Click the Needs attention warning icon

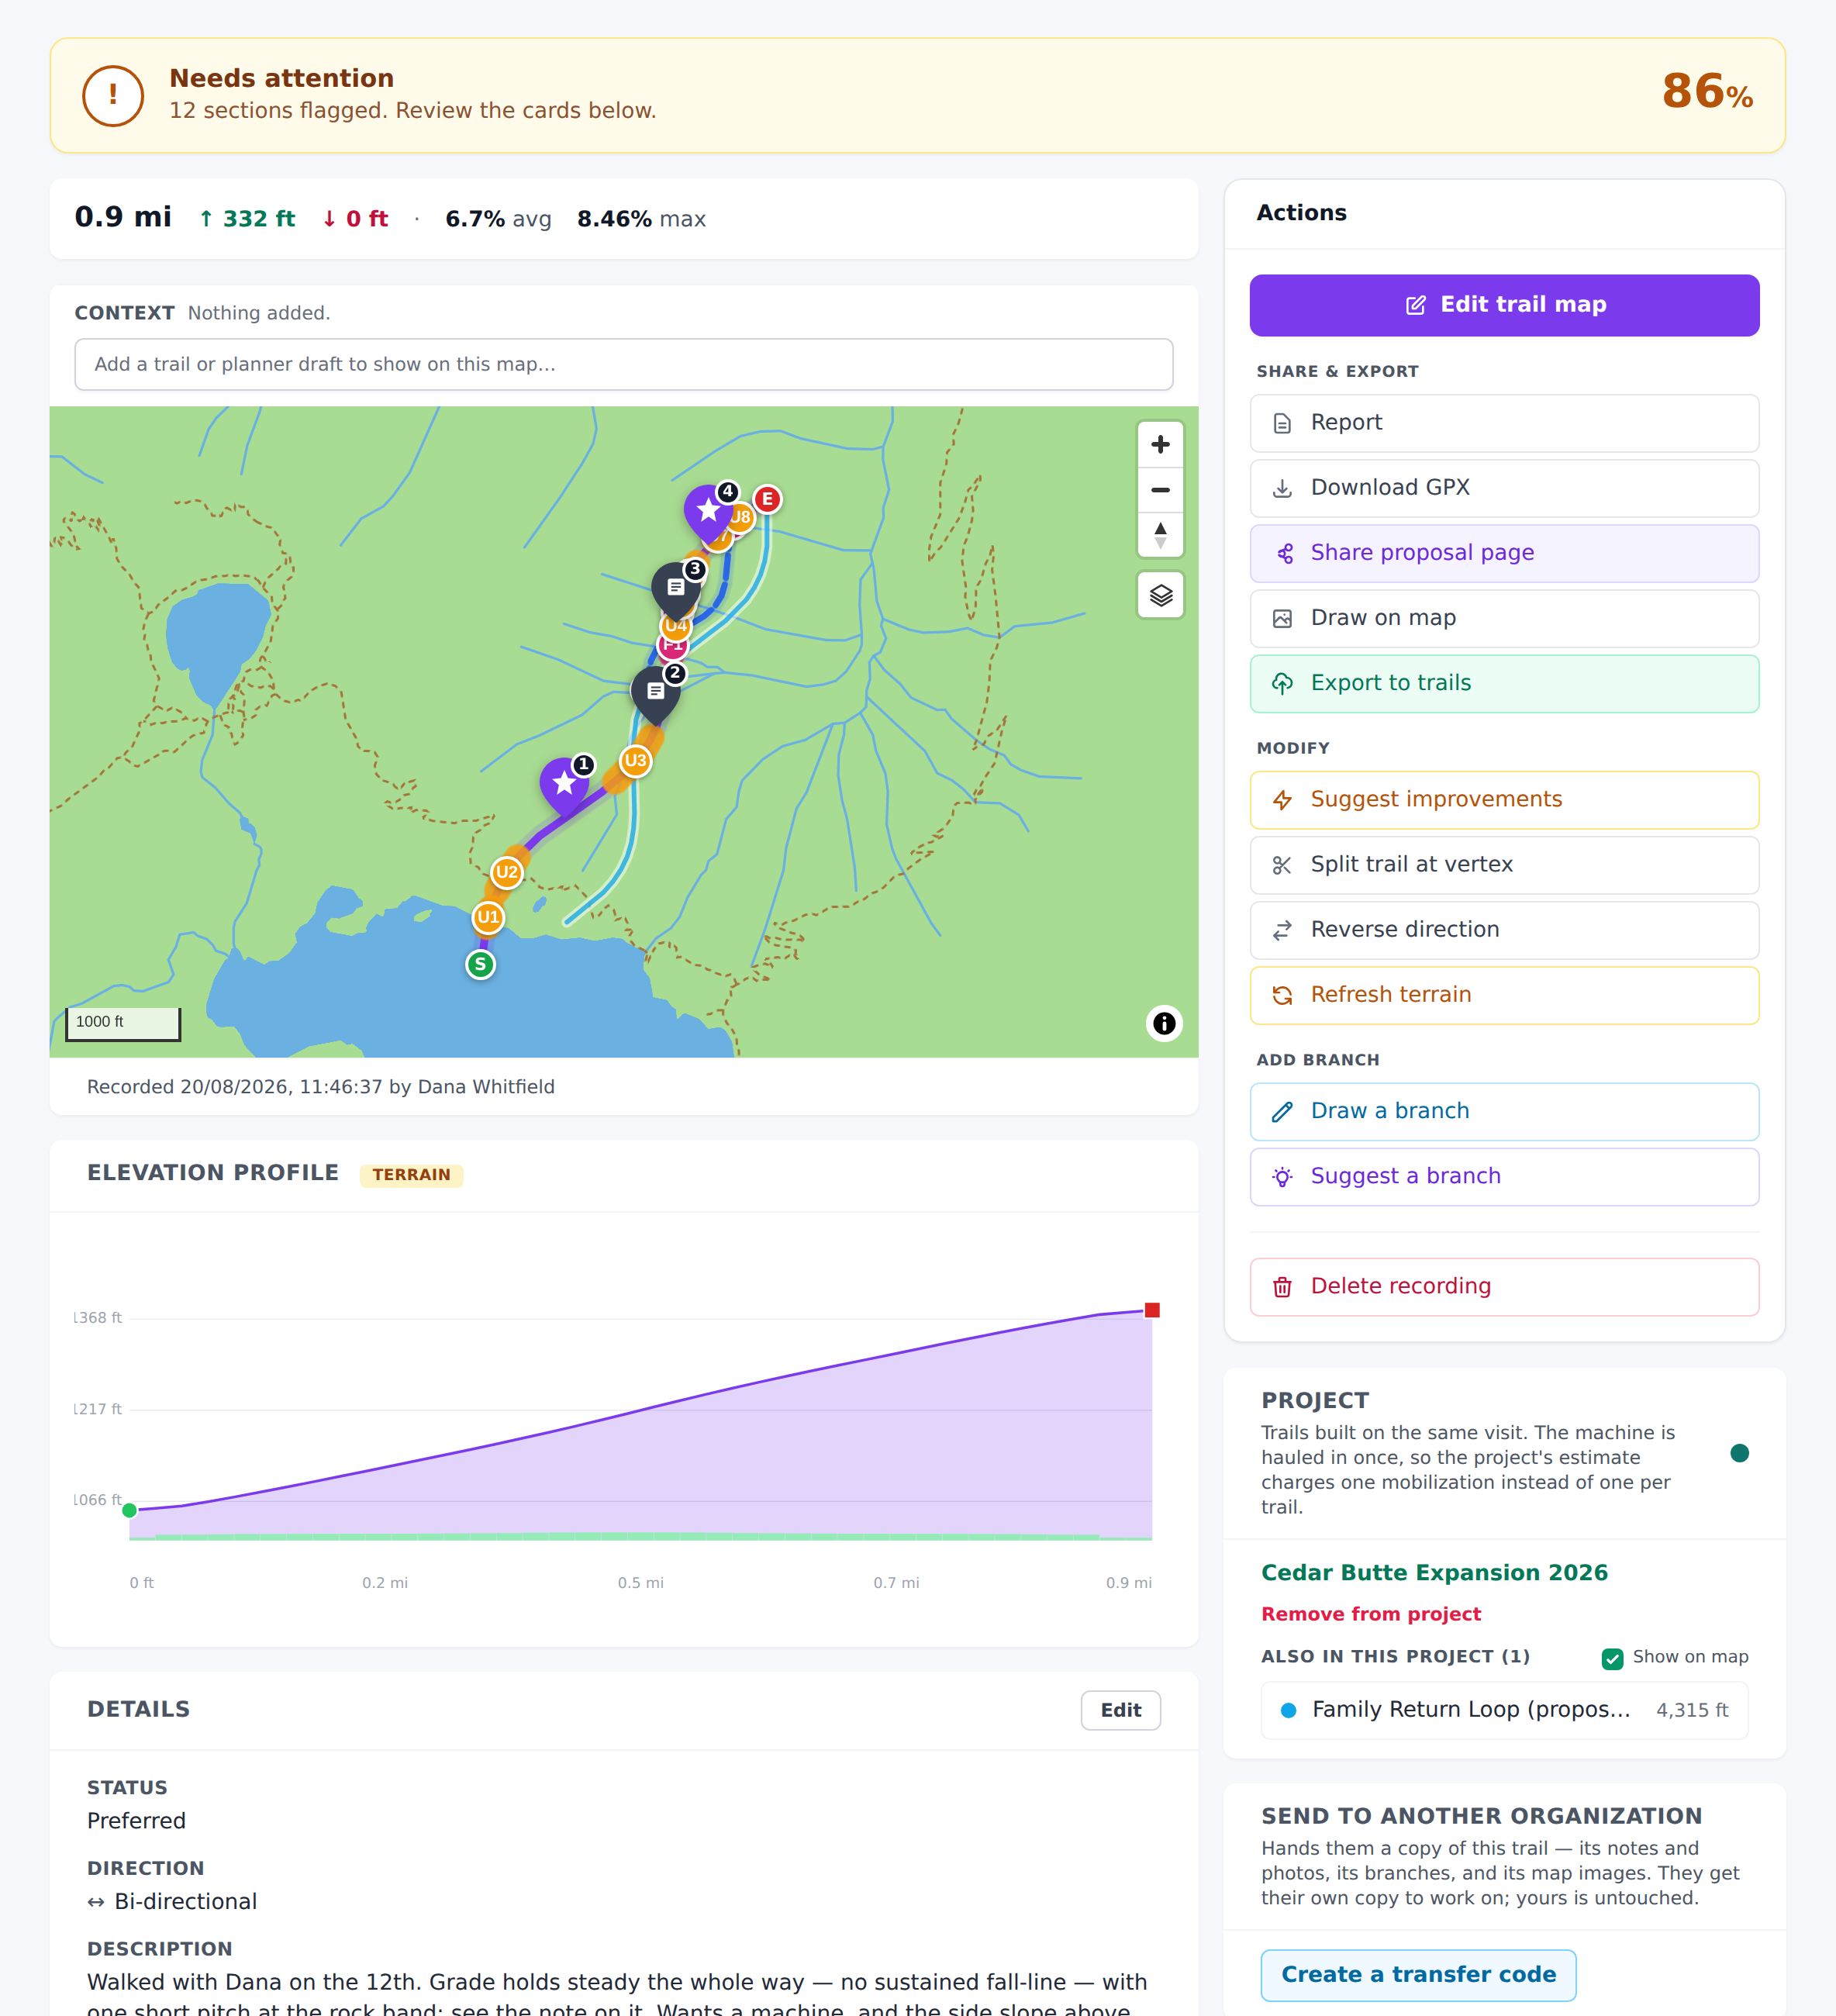(x=113, y=95)
